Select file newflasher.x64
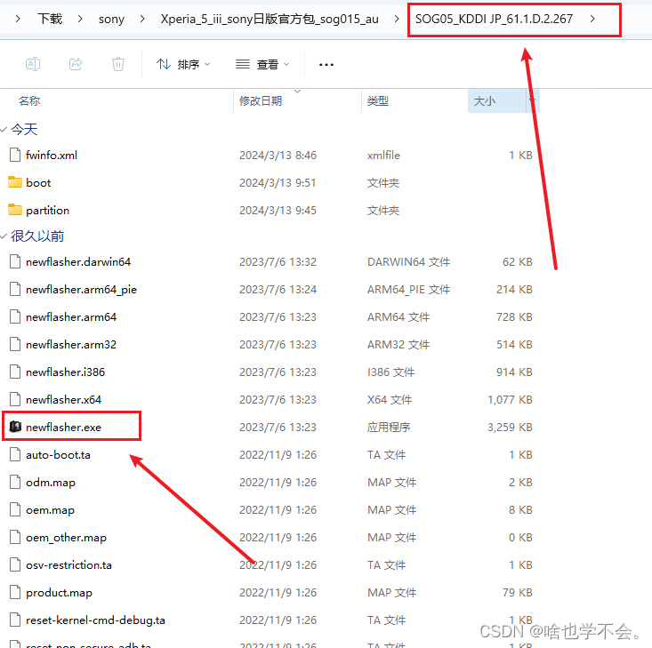This screenshot has width=652, height=648. pos(64,400)
